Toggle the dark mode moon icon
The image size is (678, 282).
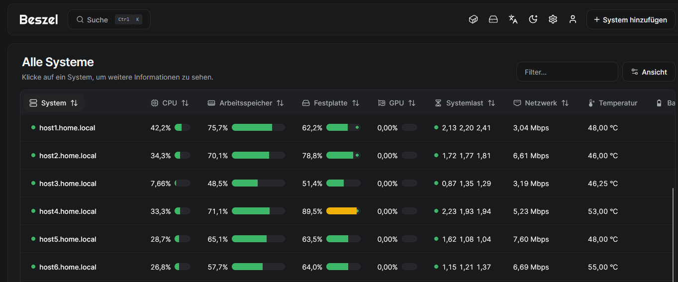tap(533, 19)
